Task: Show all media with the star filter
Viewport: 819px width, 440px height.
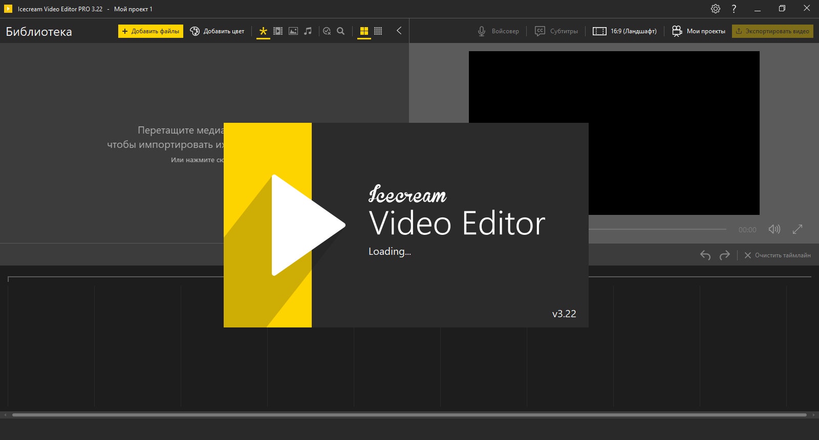Action: coord(263,31)
